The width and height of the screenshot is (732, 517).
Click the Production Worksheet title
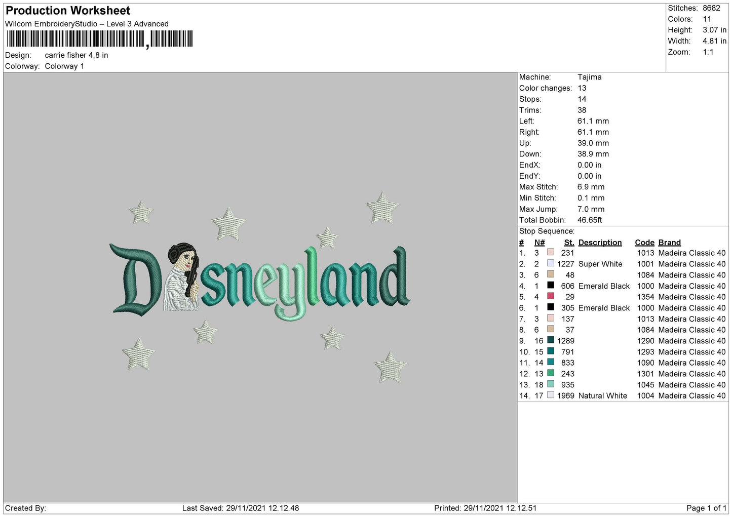click(68, 11)
